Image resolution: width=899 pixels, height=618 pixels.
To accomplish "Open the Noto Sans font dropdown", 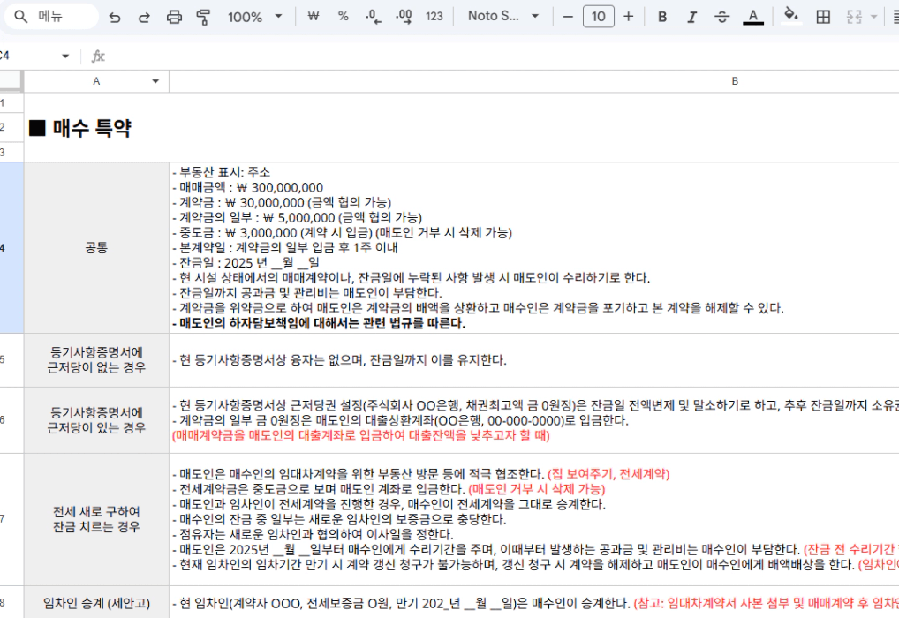I will [503, 17].
